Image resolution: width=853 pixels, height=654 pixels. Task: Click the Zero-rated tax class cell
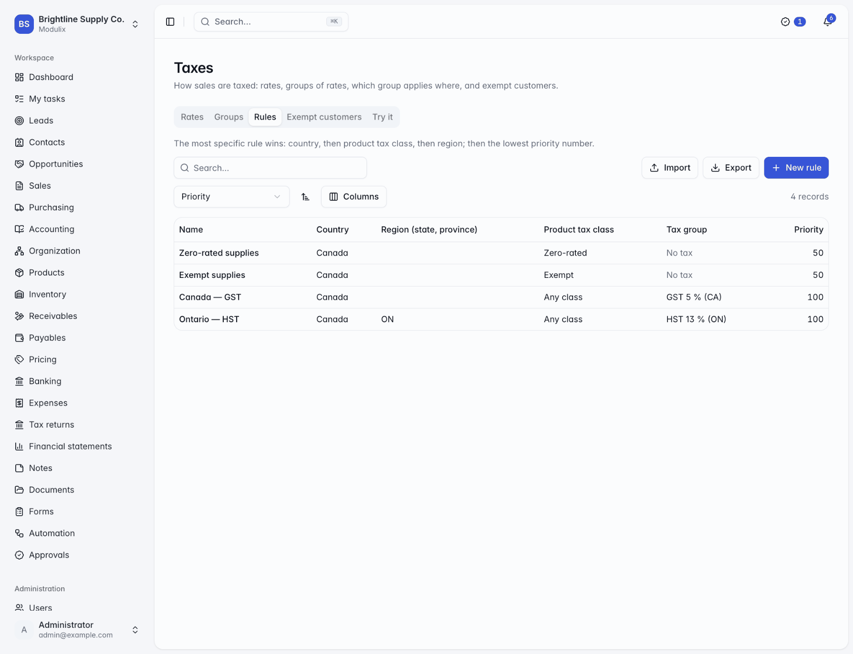tap(565, 253)
